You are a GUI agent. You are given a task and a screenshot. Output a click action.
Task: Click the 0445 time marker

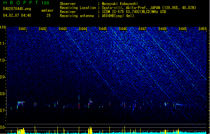pyautogui.click(x=103, y=29)
